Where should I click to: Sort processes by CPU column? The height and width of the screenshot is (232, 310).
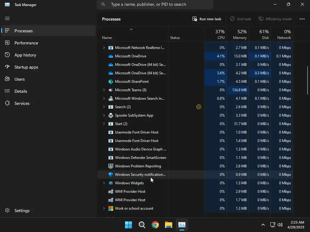click(216, 34)
